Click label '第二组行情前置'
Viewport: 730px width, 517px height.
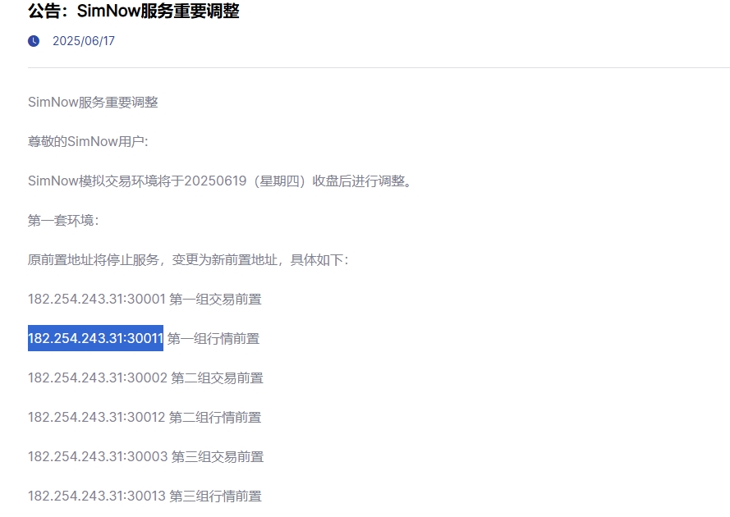tap(215, 418)
